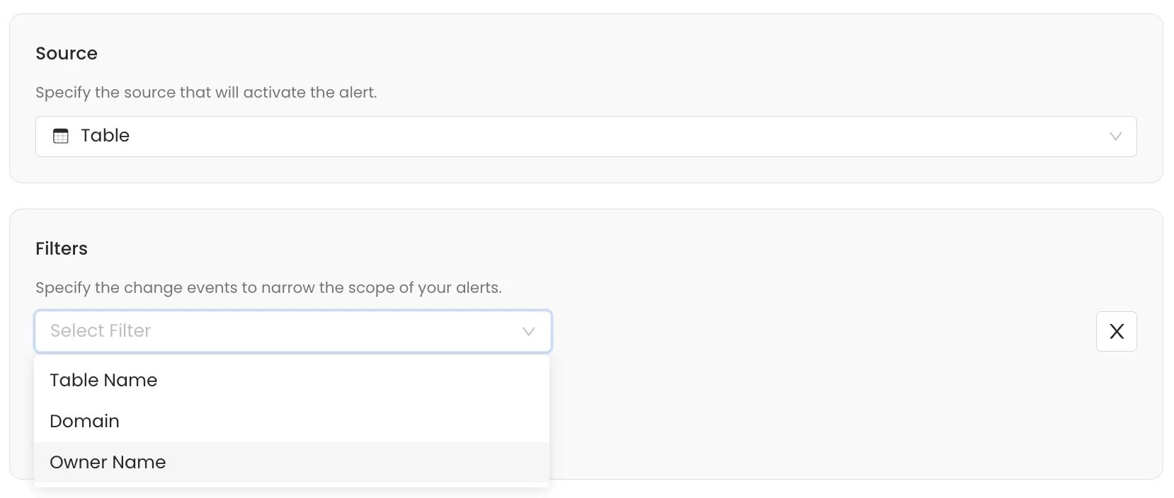The width and height of the screenshot is (1174, 498).
Task: Click the Select Filter placeholder text
Action: [101, 330]
